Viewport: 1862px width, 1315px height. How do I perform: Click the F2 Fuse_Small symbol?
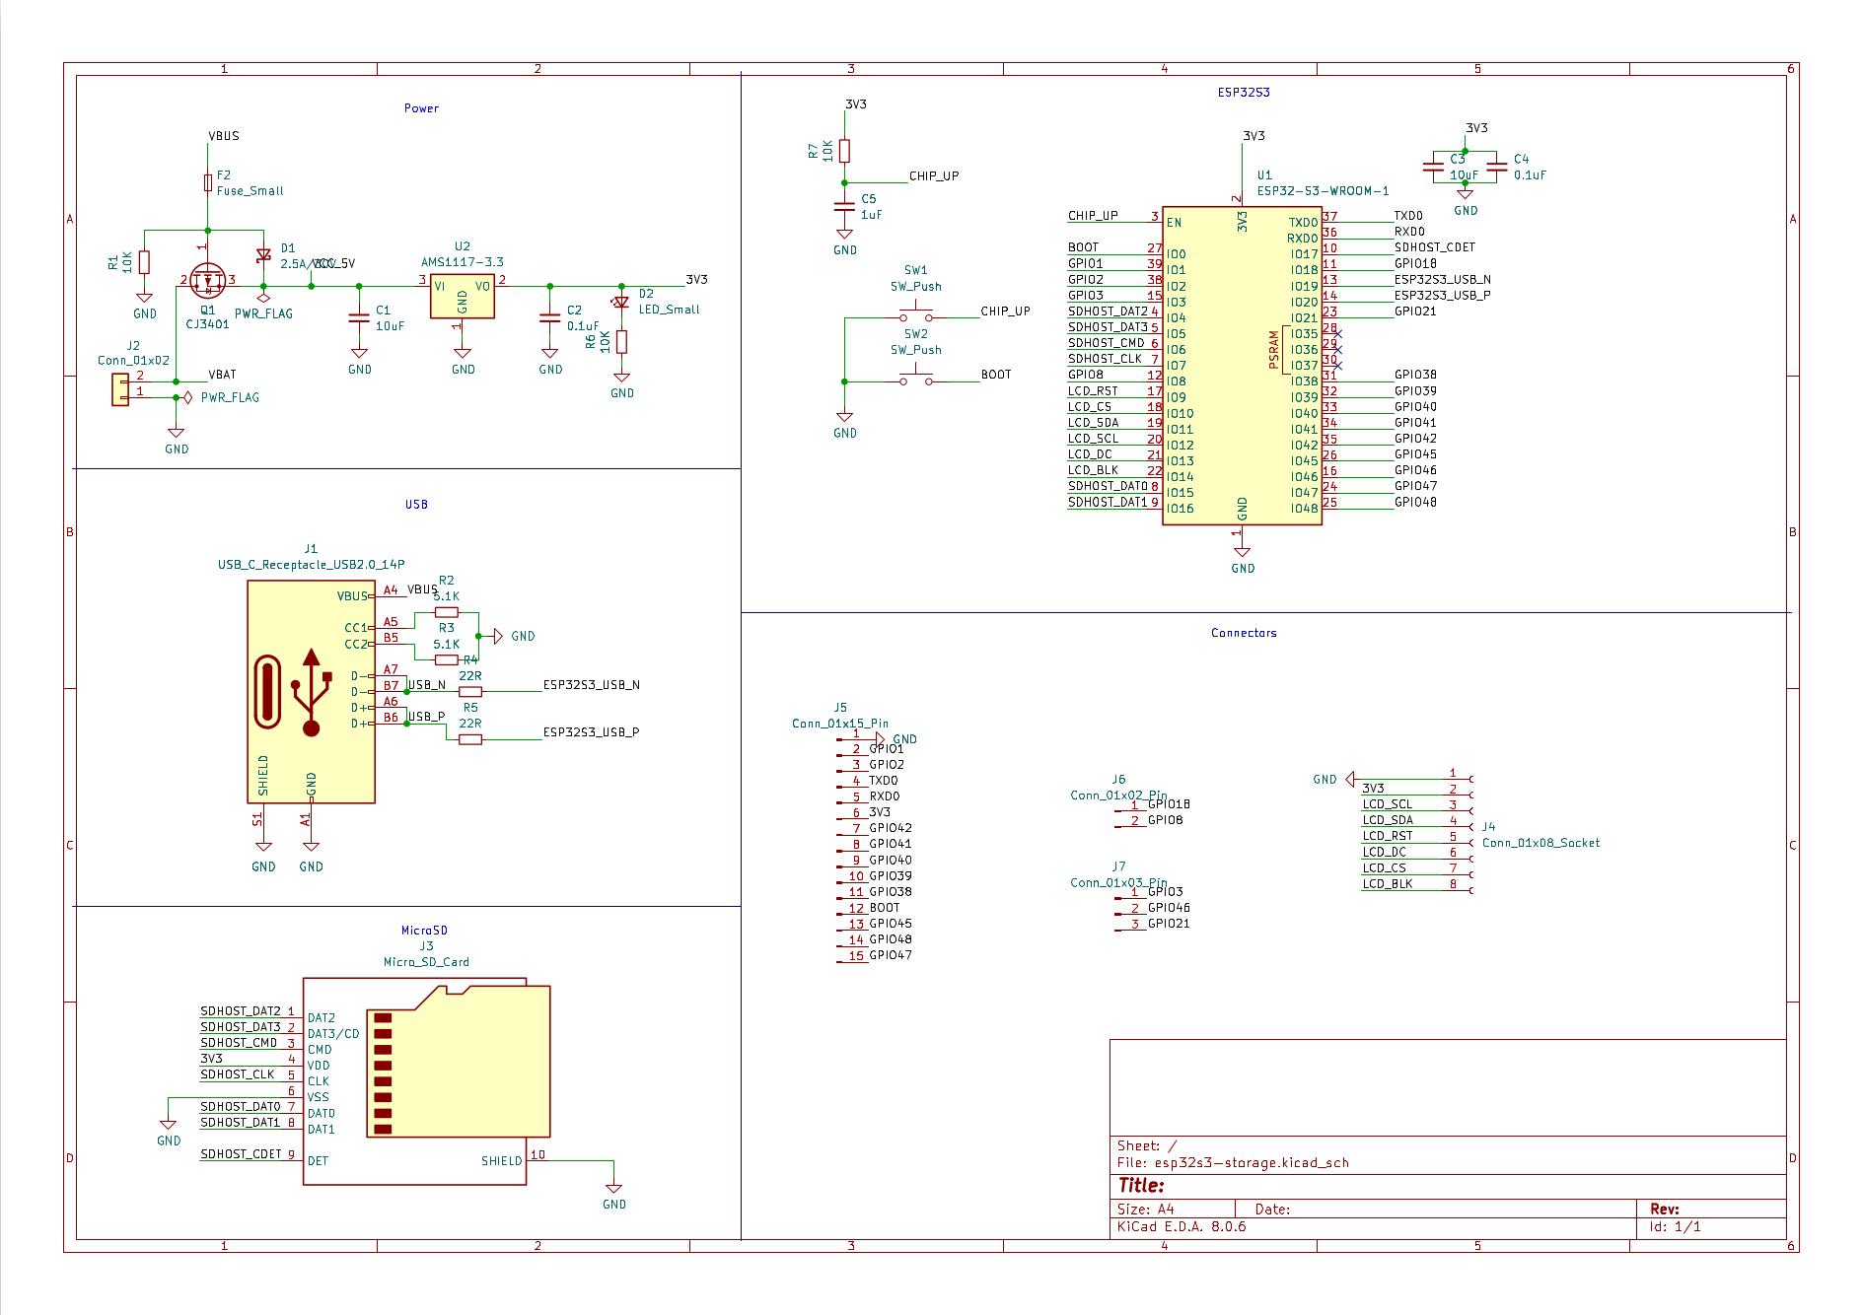pos(207,183)
